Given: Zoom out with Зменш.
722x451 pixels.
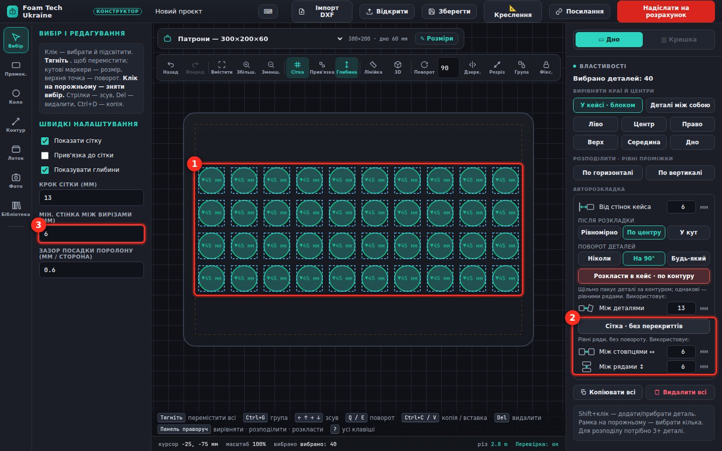Looking at the screenshot, I should (271, 68).
